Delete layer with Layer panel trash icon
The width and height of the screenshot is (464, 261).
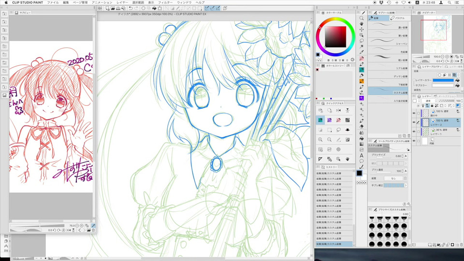tap(461, 245)
